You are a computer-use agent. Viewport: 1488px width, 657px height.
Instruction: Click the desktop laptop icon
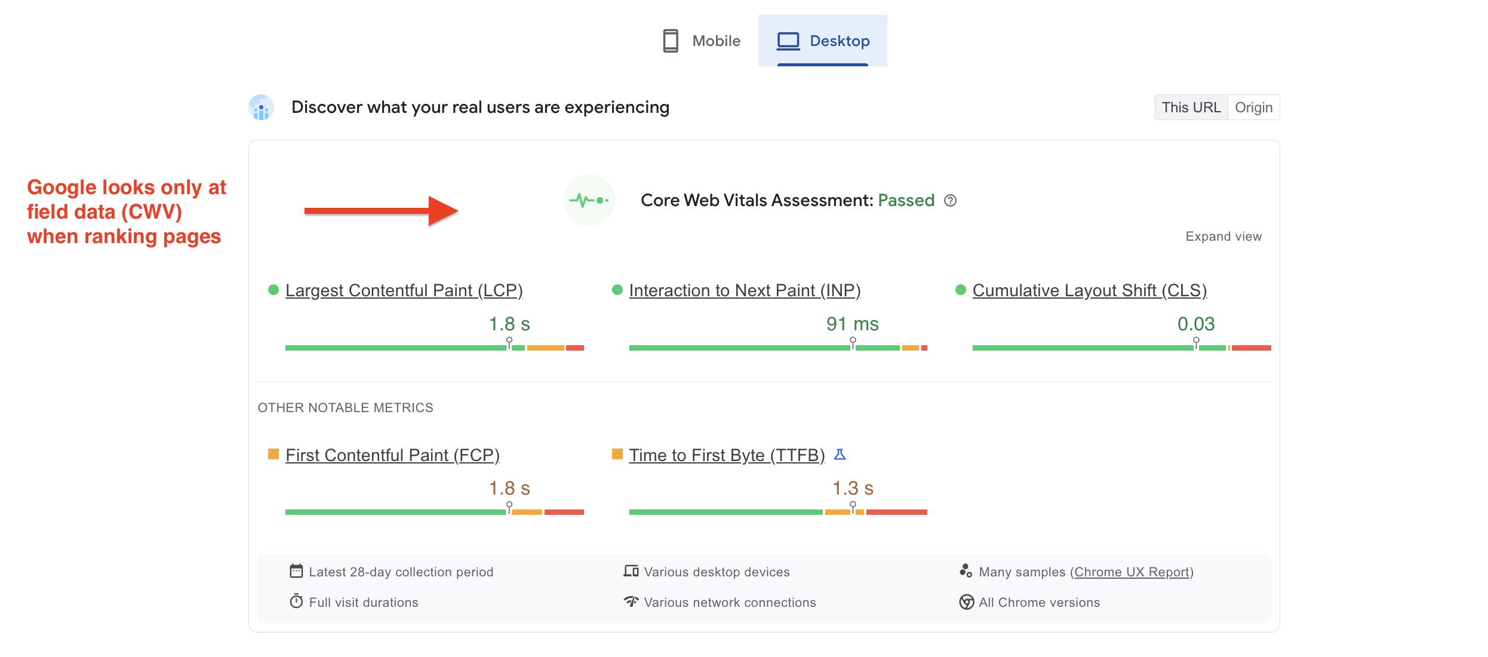tap(788, 41)
